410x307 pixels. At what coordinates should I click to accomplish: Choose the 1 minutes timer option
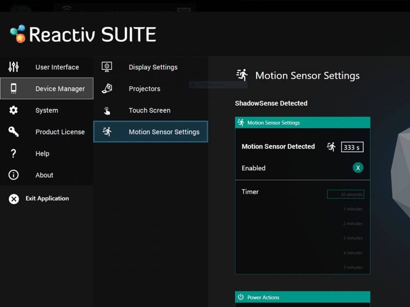(x=353, y=209)
